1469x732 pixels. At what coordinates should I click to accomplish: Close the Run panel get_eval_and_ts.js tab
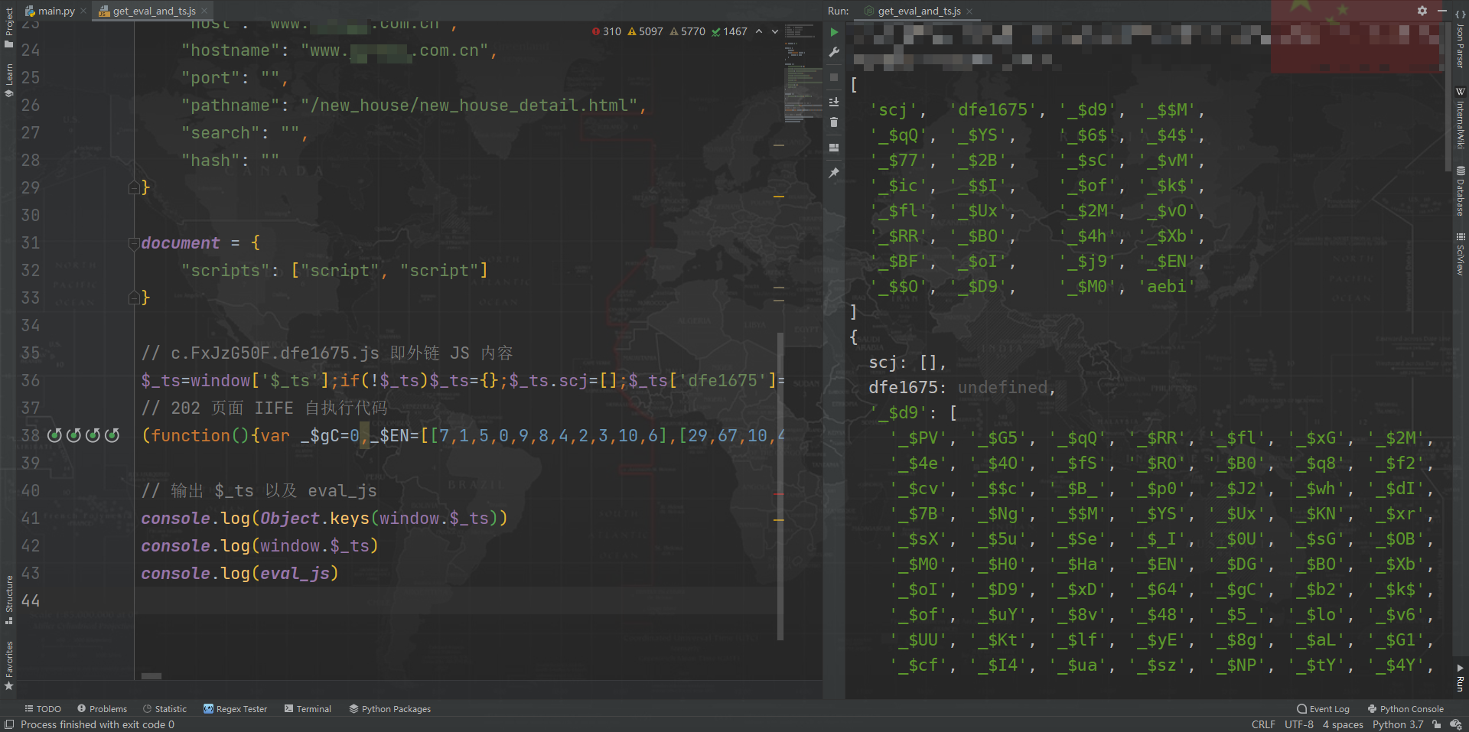(969, 11)
